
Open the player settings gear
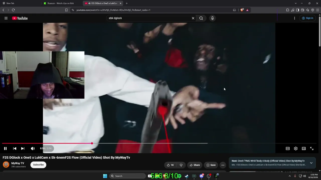click(x=296, y=148)
